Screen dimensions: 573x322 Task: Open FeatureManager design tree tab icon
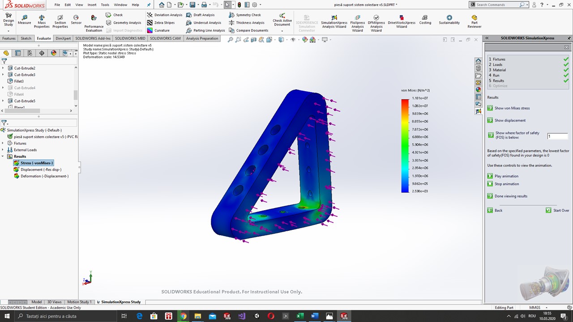click(x=6, y=53)
